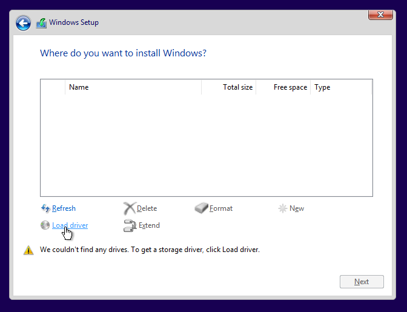Sort by the Total size column header
This screenshot has width=407, height=312.
(229, 87)
